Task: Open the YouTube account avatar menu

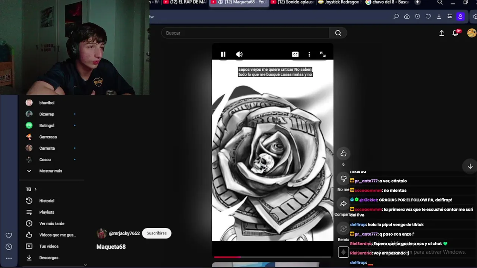Action: (472, 33)
